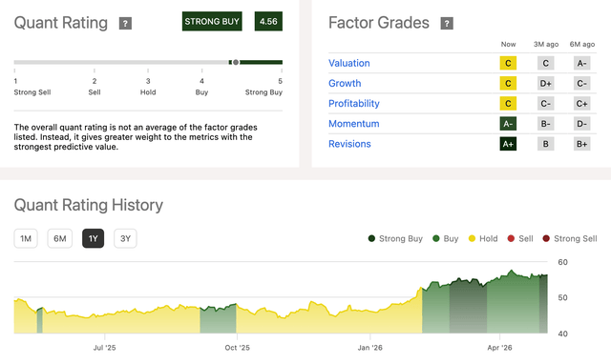Open the Growth factor link

[x=345, y=83]
